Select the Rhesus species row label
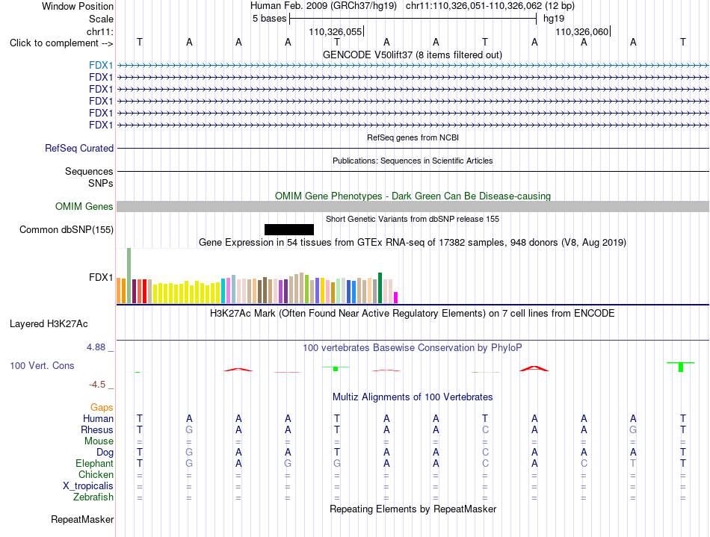The width and height of the screenshot is (710, 537). click(97, 429)
